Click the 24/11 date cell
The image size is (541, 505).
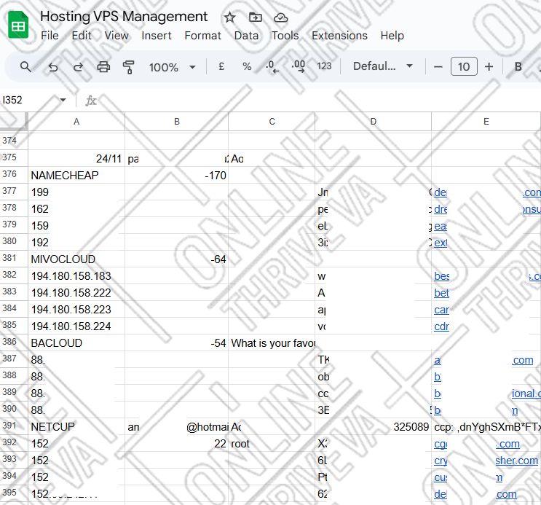pos(76,159)
